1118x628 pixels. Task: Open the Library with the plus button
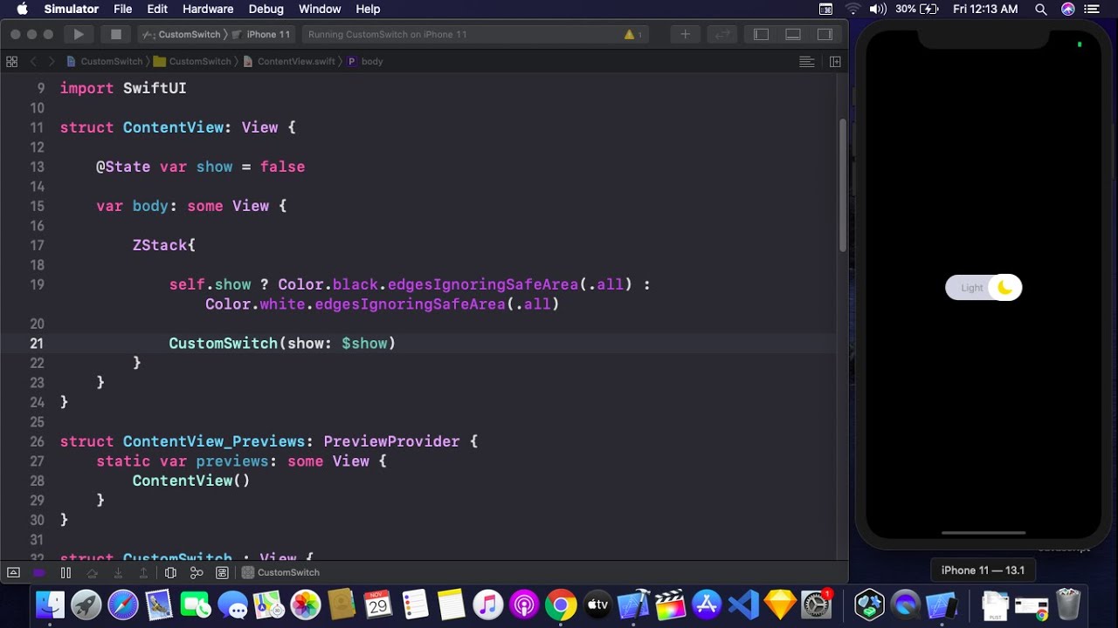[686, 34]
